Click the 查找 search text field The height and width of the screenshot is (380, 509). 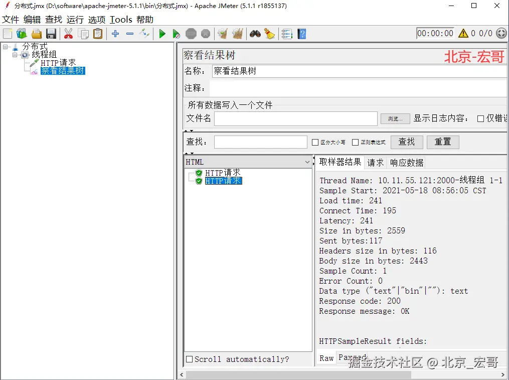point(261,142)
